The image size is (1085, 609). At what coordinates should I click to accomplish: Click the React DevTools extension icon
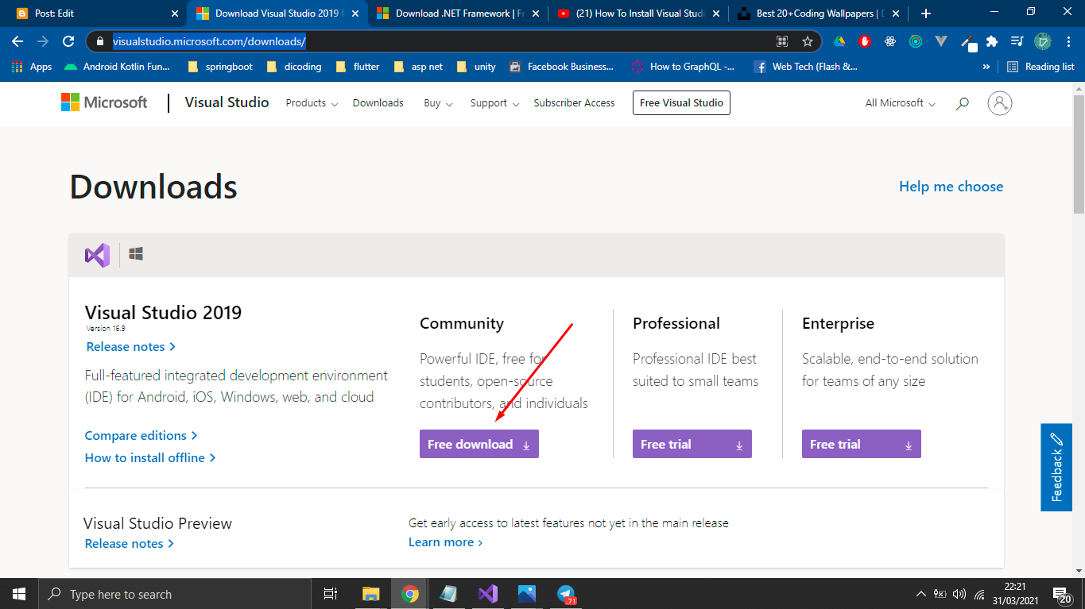(890, 41)
